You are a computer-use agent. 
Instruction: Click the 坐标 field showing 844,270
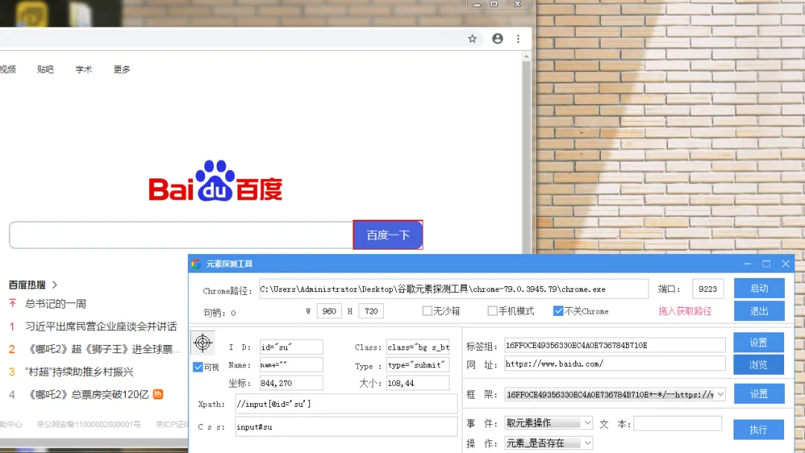291,383
